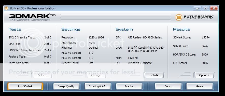Click the HDR/SM3.0 Graphics Tests label
Screen dimensions: 225x96
[25, 50]
